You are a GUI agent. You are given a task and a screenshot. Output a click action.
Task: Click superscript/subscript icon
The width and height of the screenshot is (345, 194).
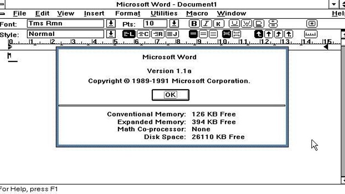[273, 24]
